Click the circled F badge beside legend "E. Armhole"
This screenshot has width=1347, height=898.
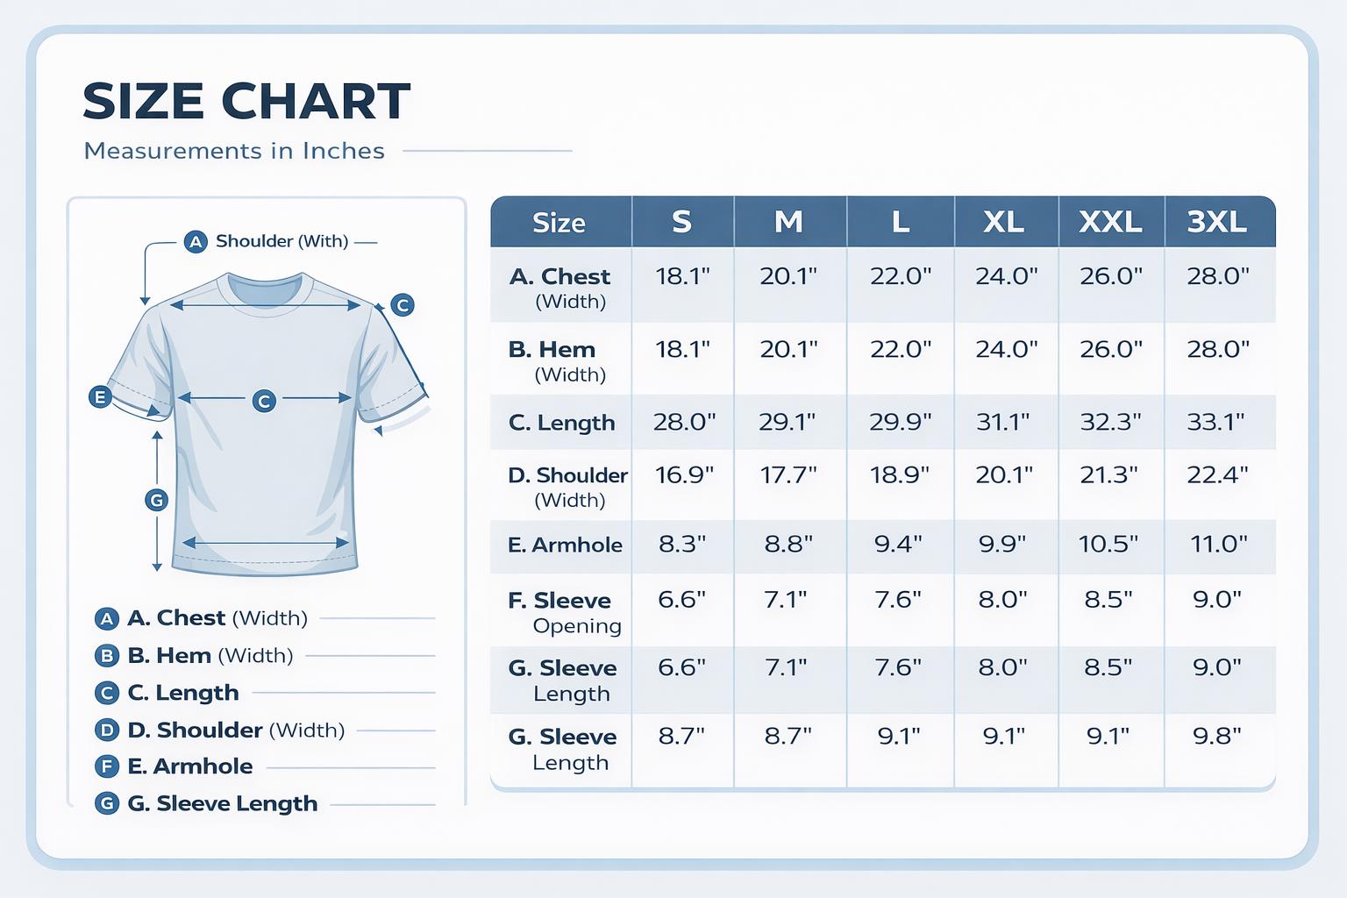tap(106, 767)
